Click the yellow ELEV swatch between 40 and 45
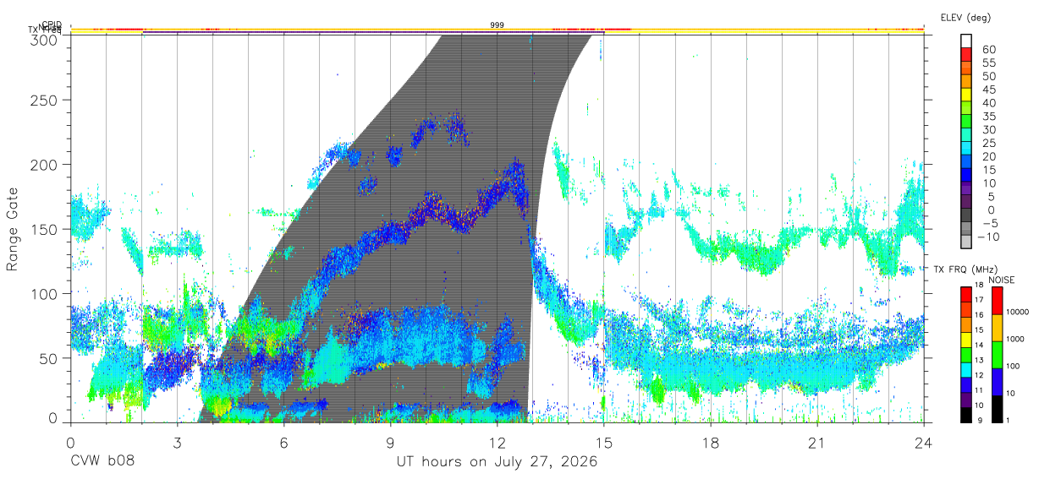The height and width of the screenshot is (479, 1039). tap(966, 94)
